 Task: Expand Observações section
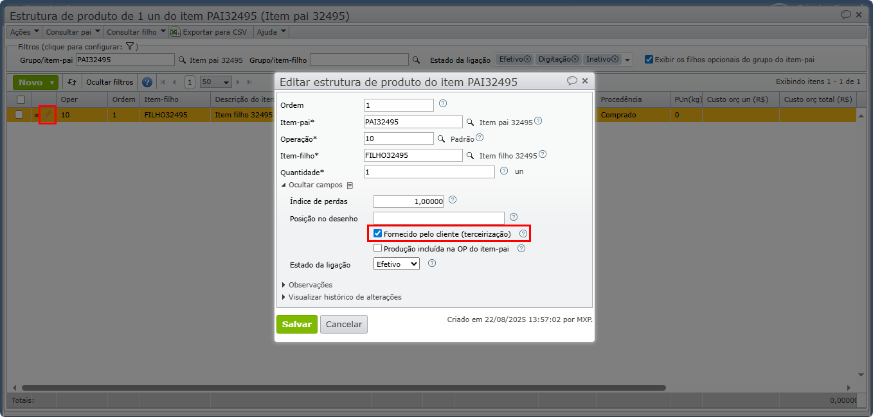pyautogui.click(x=307, y=285)
